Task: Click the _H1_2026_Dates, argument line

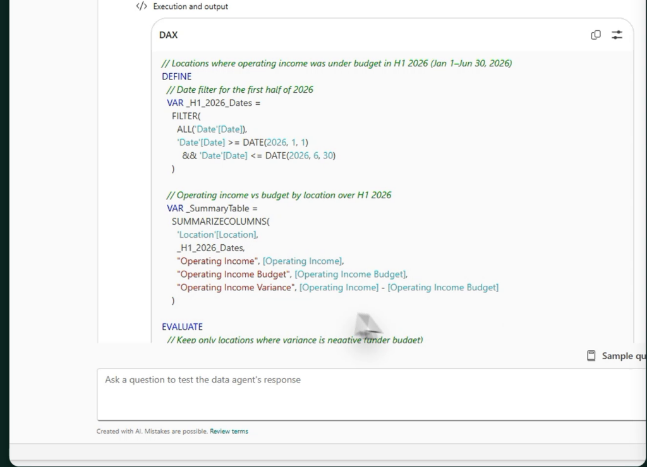Action: 211,248
